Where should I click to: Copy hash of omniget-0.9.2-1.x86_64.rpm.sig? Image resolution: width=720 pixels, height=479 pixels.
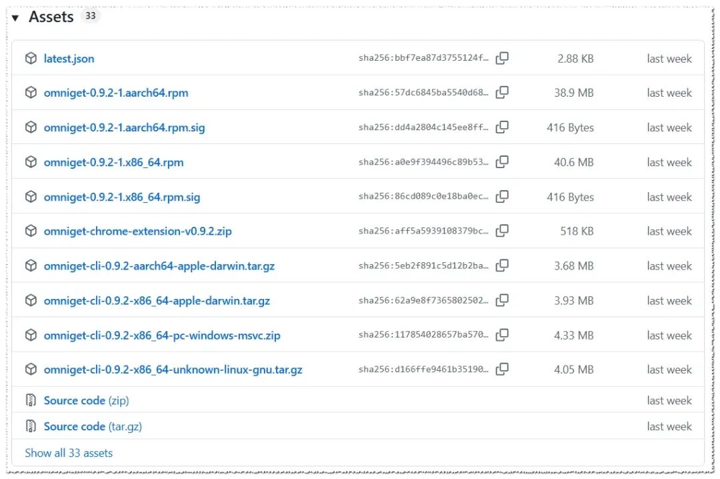pyautogui.click(x=502, y=197)
